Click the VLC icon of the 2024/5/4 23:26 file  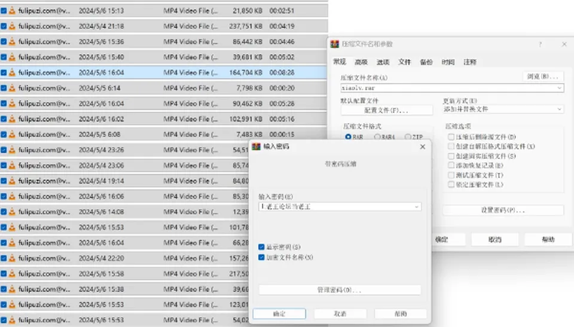click(x=12, y=150)
